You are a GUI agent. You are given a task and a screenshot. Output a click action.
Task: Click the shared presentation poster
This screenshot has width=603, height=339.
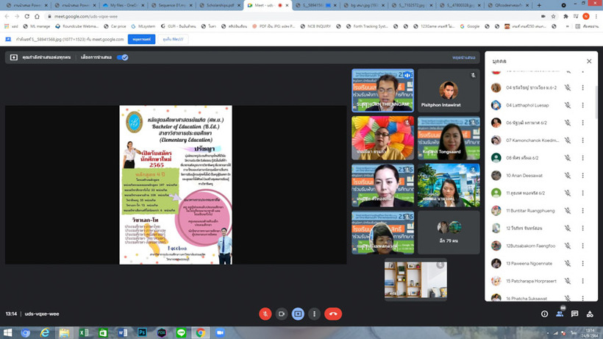[x=176, y=185]
